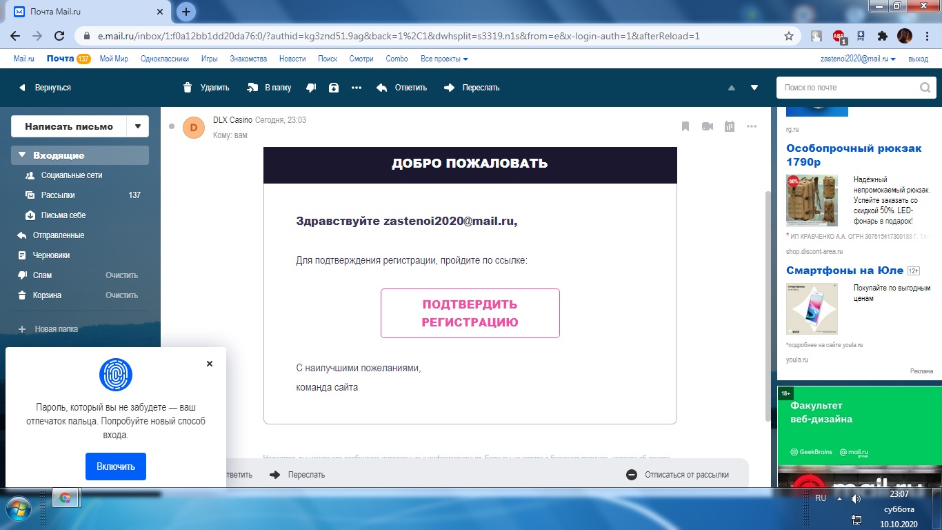Open the Особопрочный рюкзак 1790р ad

tap(854, 155)
